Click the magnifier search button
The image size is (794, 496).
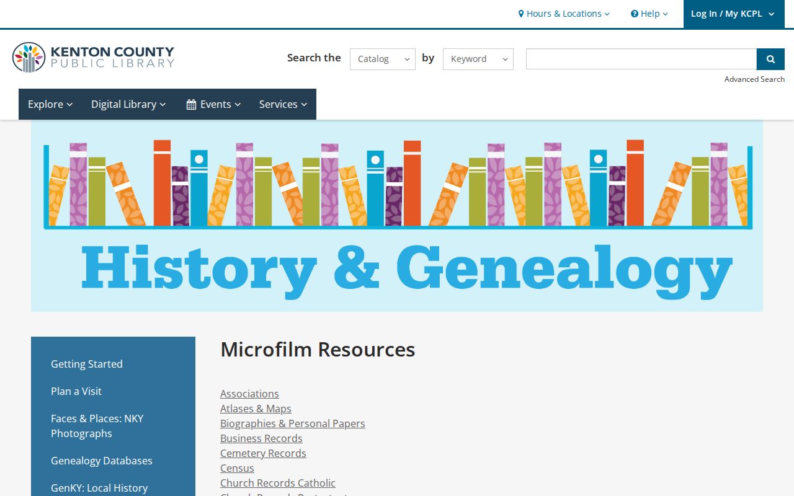(x=770, y=59)
